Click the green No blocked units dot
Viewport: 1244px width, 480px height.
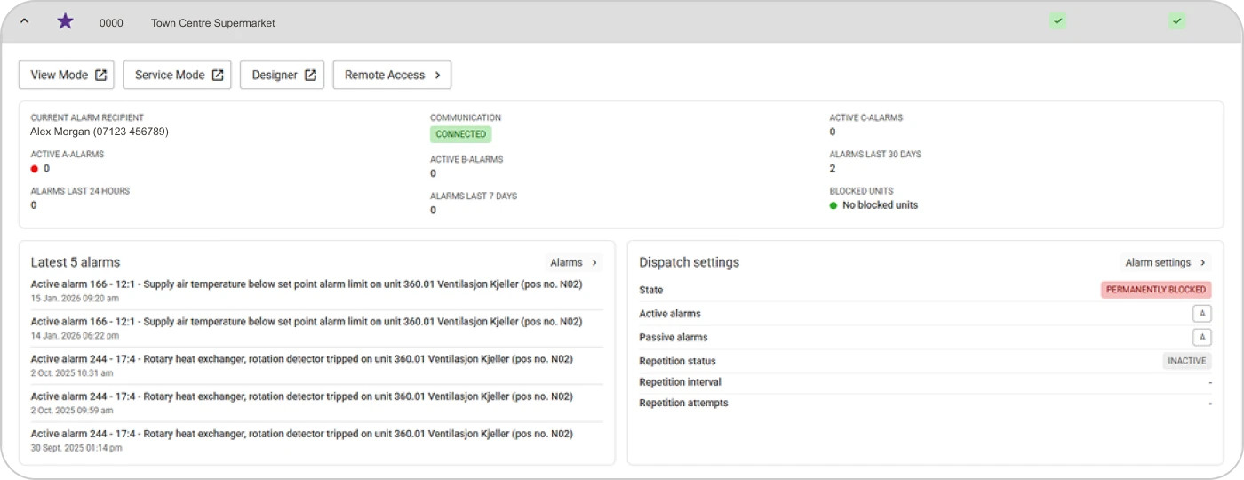point(833,205)
